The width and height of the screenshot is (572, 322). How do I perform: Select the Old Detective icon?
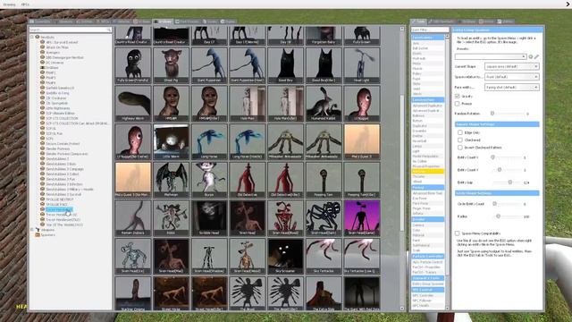pyautogui.click(x=248, y=180)
